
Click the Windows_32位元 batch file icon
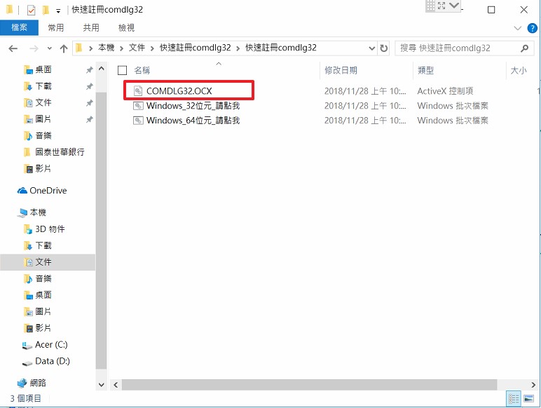click(138, 106)
